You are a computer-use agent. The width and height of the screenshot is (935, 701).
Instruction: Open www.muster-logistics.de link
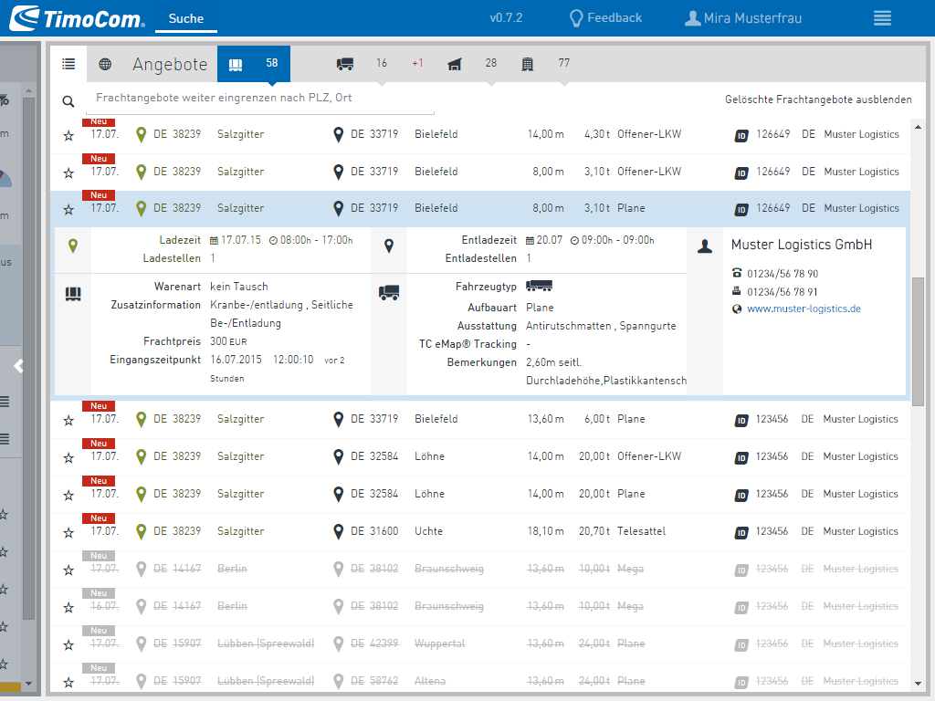click(804, 309)
